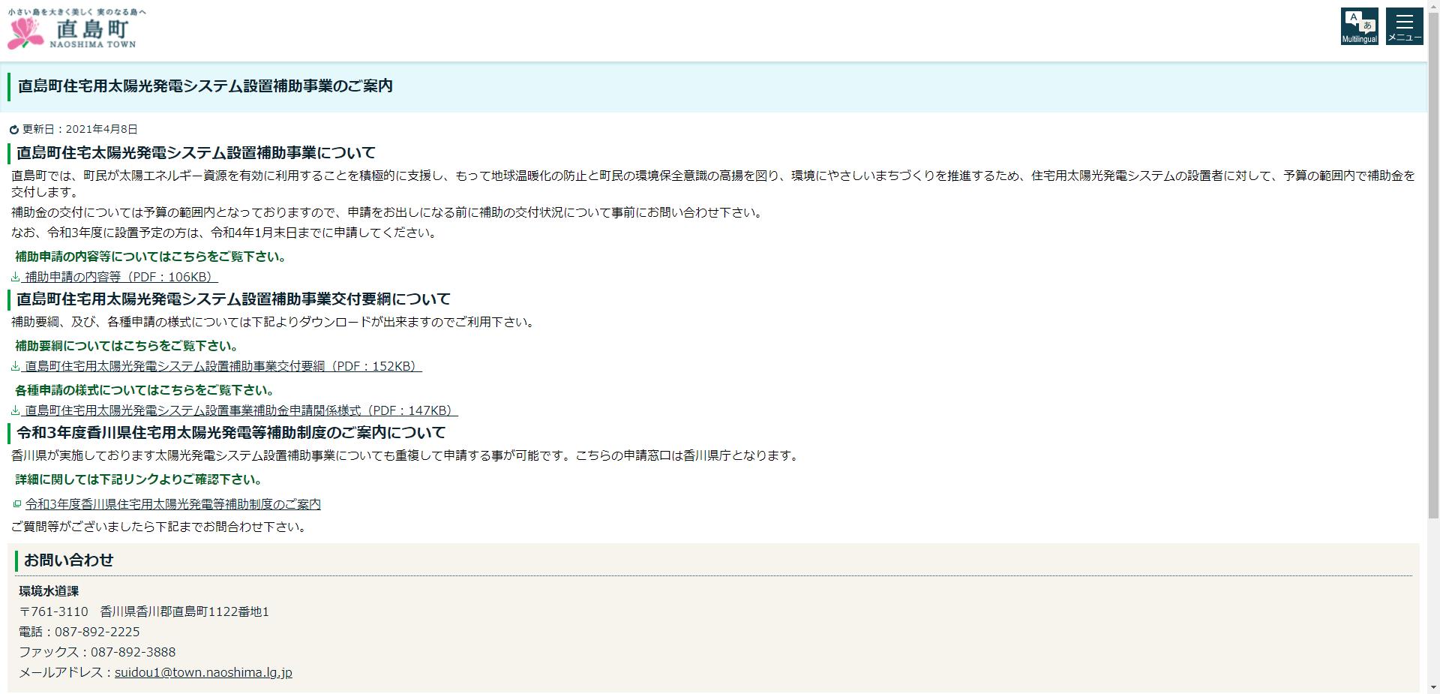The image size is (1440, 694).
Task: Open 補助金申請関係様式 PDF (147KB) link
Action: (241, 410)
